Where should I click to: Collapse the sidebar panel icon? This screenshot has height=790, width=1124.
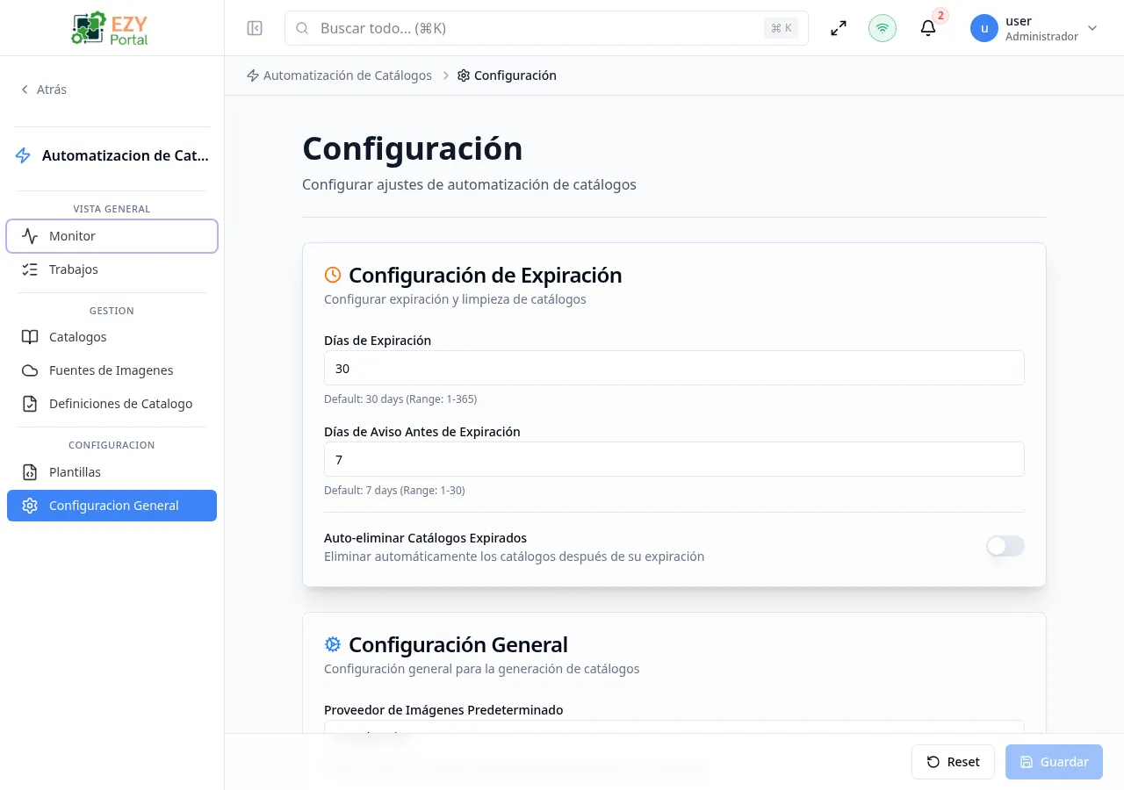(255, 28)
